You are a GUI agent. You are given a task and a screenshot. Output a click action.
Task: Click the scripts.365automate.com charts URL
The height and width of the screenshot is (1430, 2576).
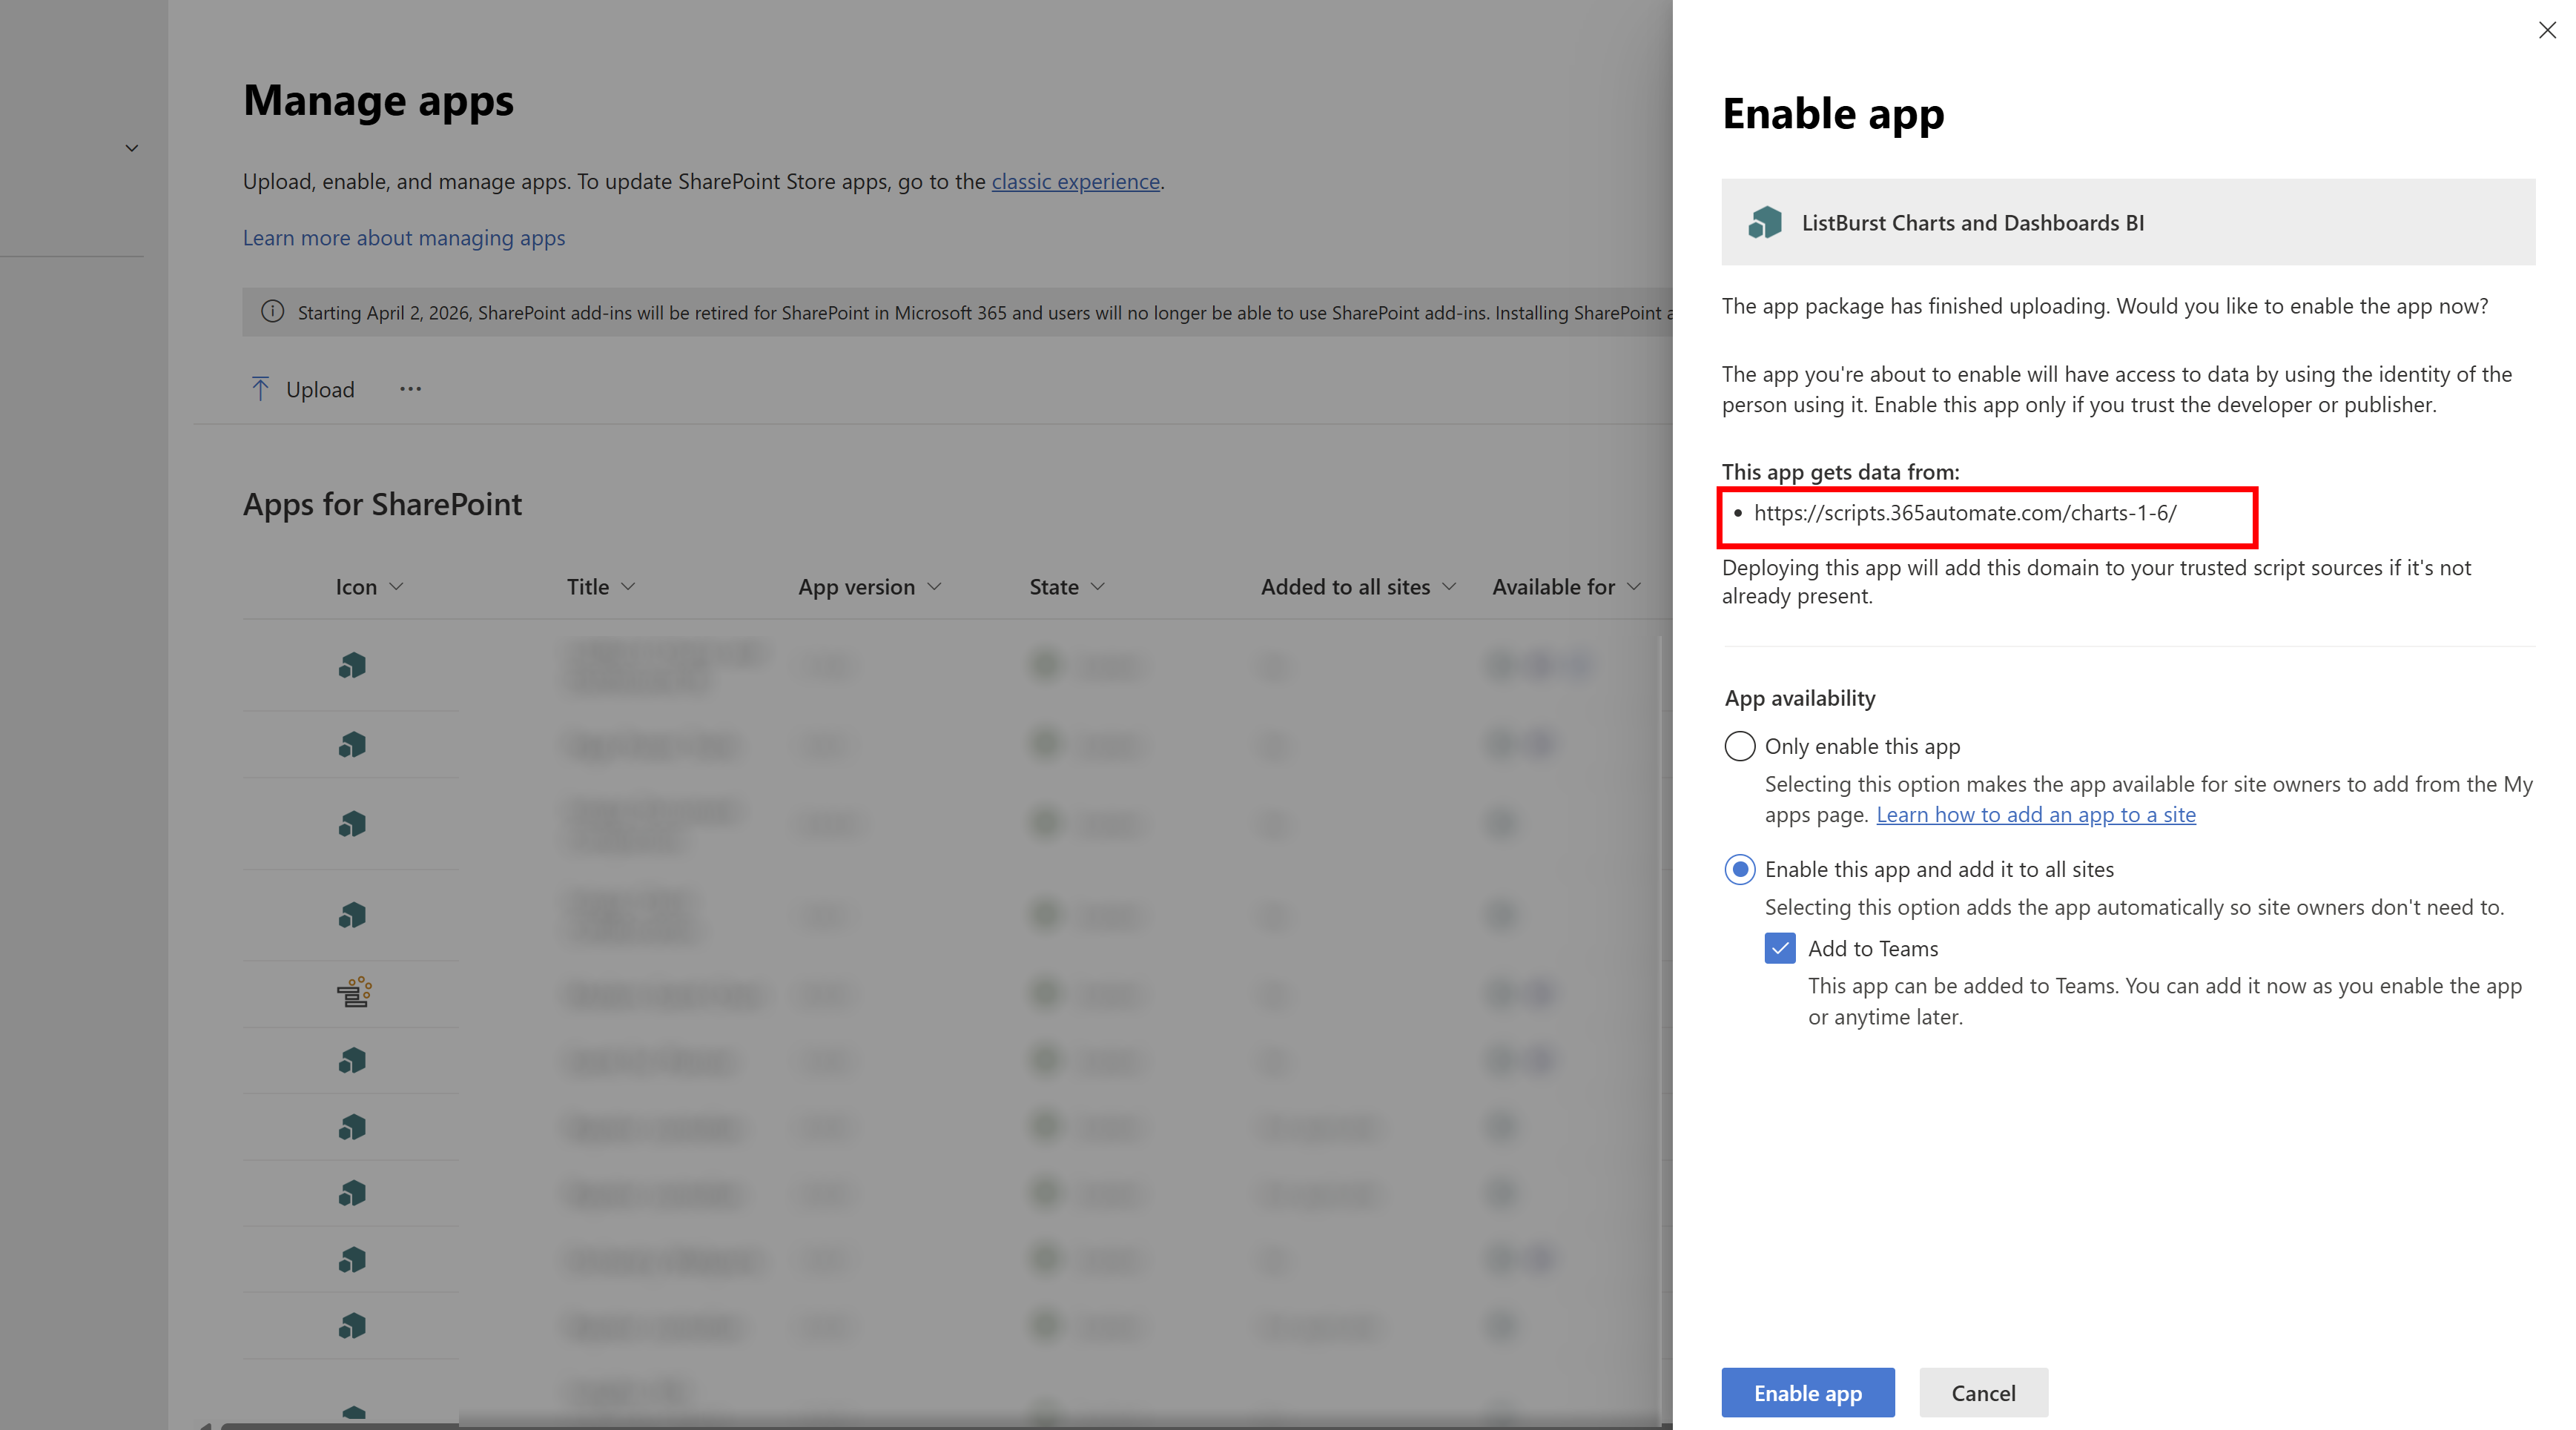1965,513
